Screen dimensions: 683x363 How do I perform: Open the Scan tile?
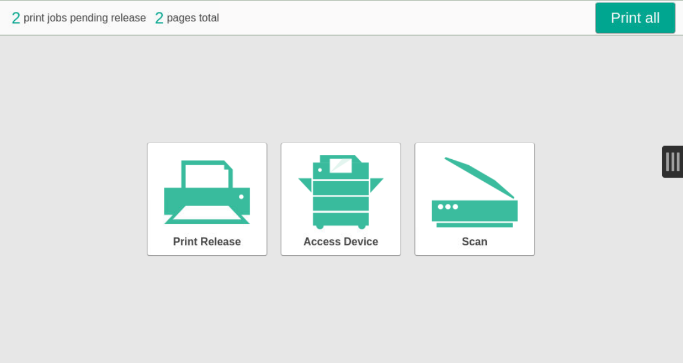[x=474, y=199]
